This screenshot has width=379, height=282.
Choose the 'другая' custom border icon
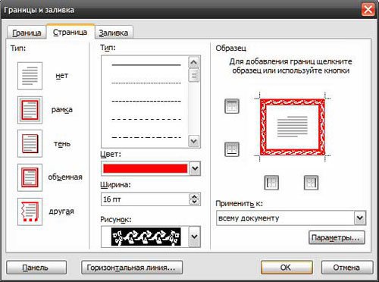(30, 211)
